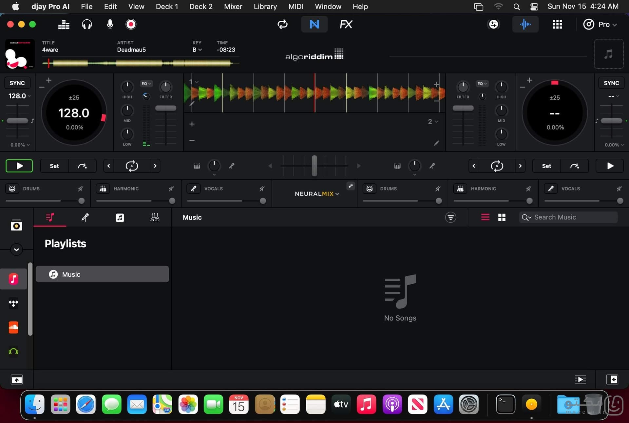Image resolution: width=629 pixels, height=423 pixels.
Task: Click the headphones pre-cueing icon
Action: [87, 25]
